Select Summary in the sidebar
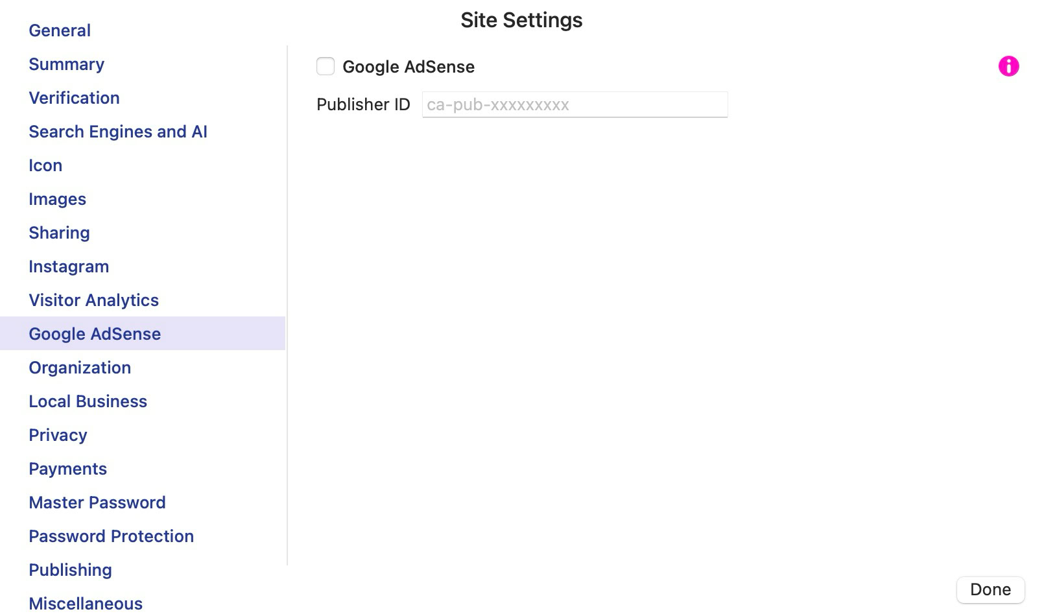The image size is (1044, 616). [66, 64]
